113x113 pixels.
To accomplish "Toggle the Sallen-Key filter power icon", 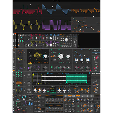I will (x=51, y=50).
